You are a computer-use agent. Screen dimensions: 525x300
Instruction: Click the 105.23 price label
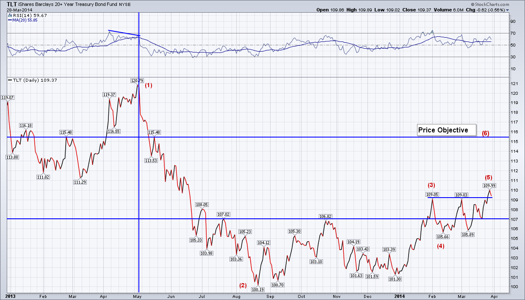pyautogui.click(x=246, y=231)
